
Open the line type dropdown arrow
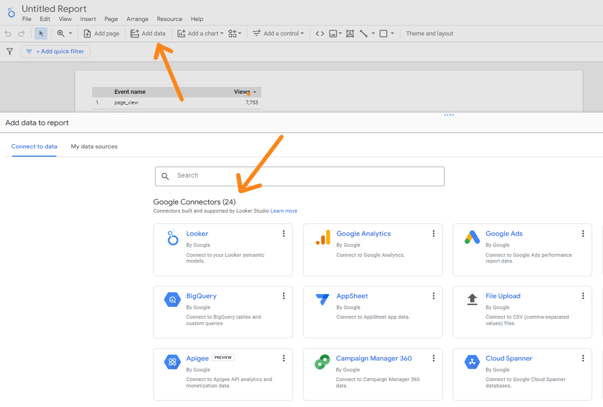click(x=373, y=34)
